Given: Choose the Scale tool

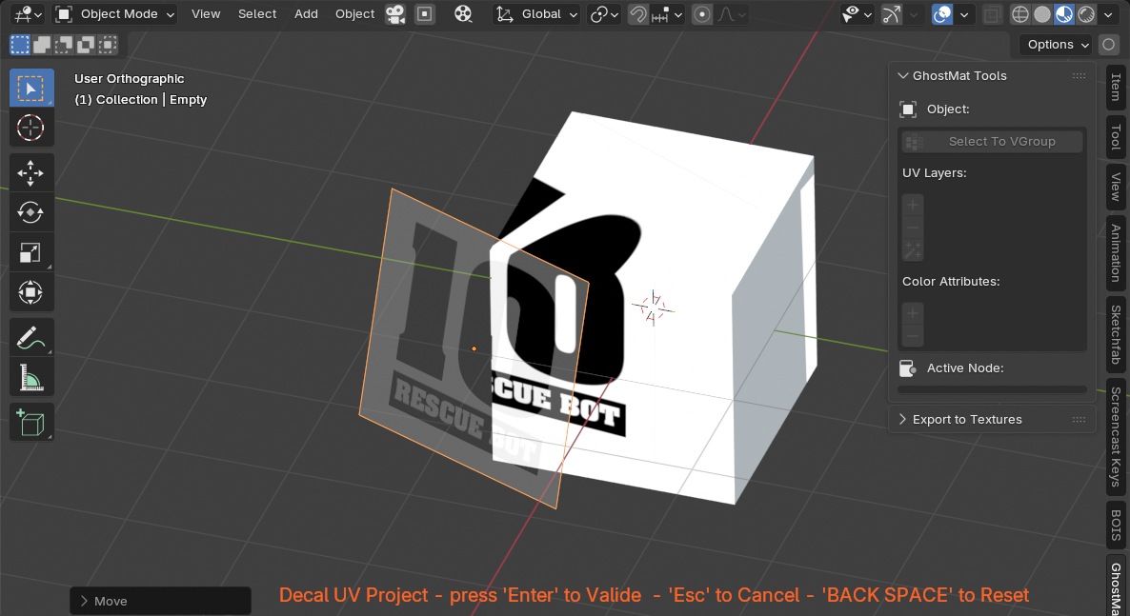Looking at the screenshot, I should [x=30, y=252].
